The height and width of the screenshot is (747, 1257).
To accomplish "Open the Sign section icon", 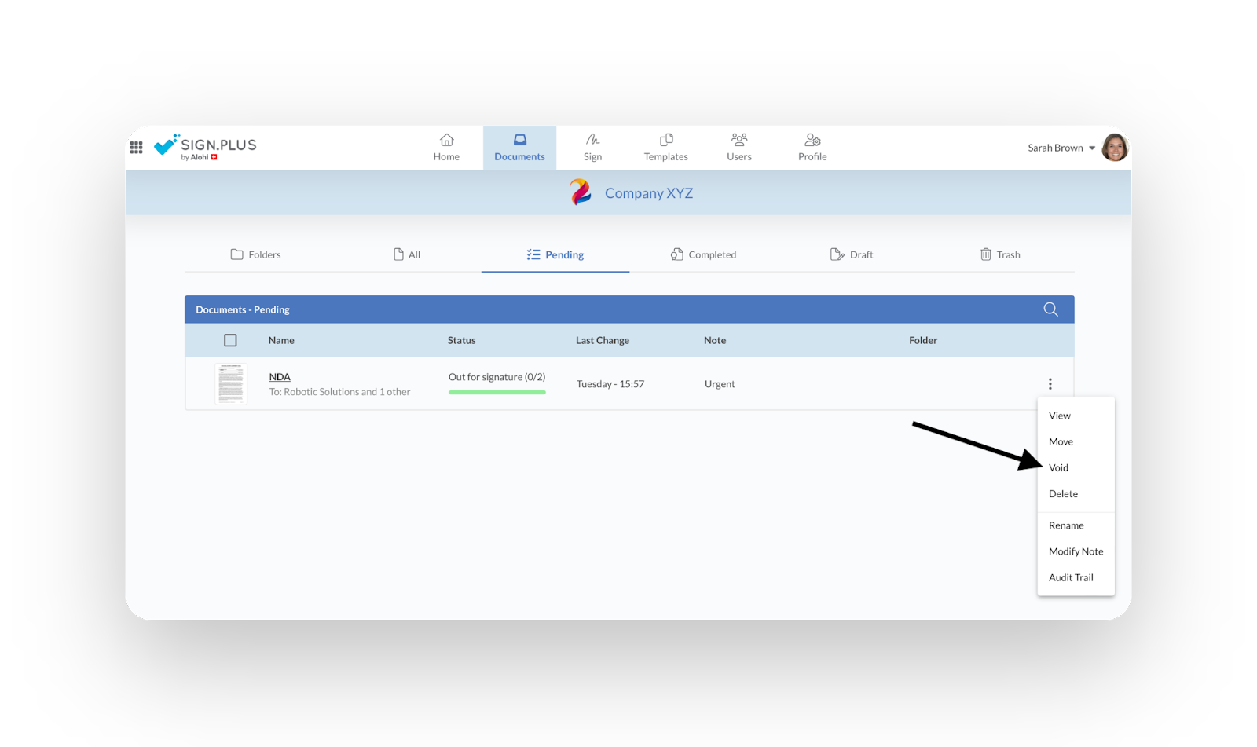I will click(x=592, y=140).
